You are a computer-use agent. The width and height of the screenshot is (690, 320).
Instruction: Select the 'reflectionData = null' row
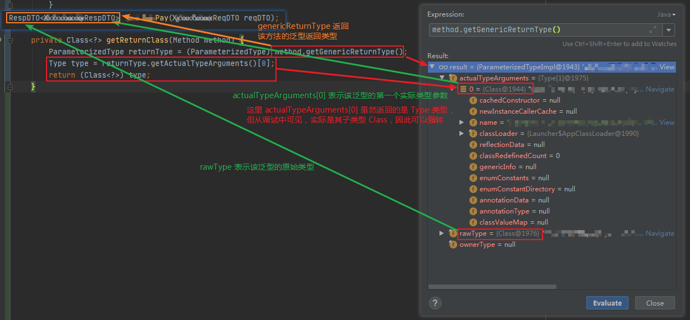tap(552, 145)
